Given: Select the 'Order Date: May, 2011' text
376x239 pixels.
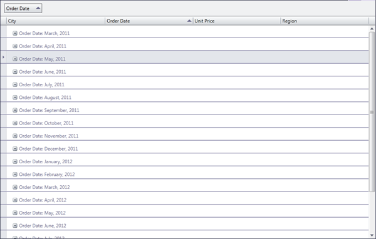Looking at the screenshot, I should point(42,59).
